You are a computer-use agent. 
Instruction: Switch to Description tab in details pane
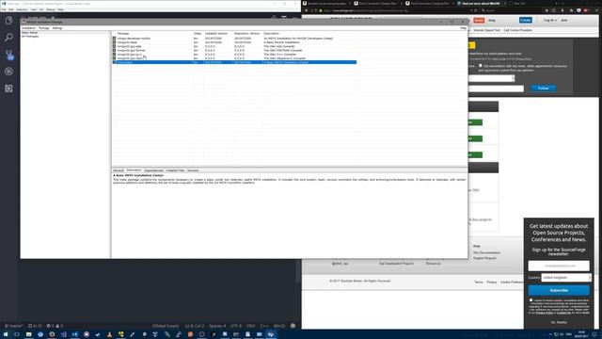pos(134,170)
